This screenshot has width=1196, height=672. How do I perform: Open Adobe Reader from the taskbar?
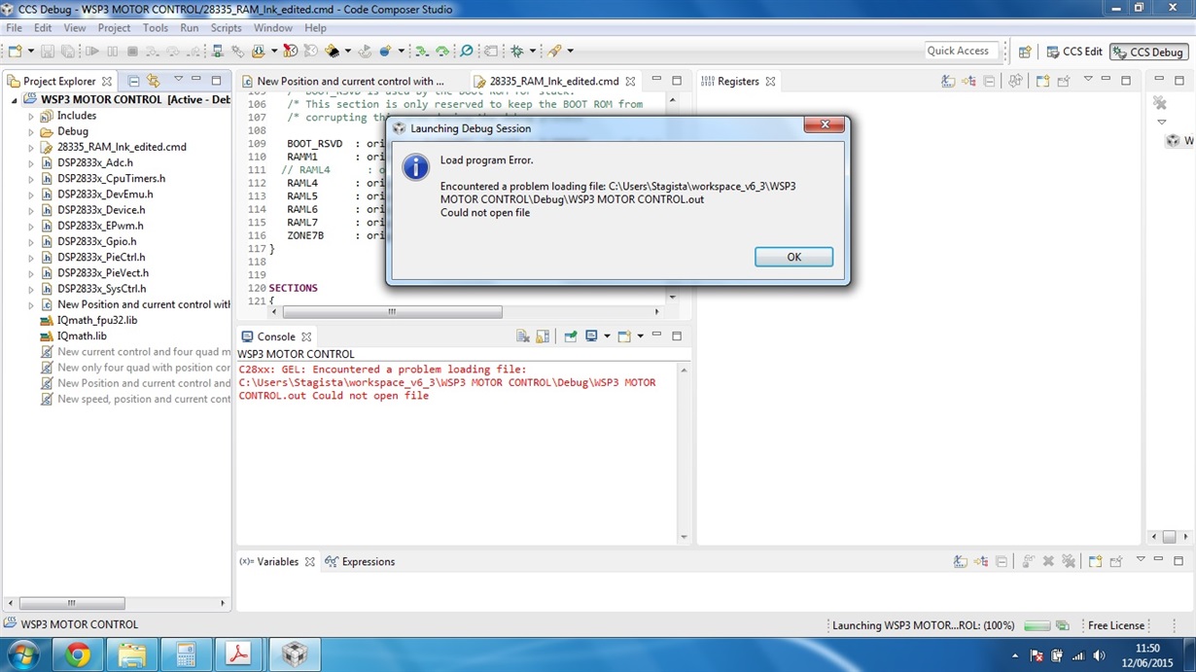[x=238, y=655]
